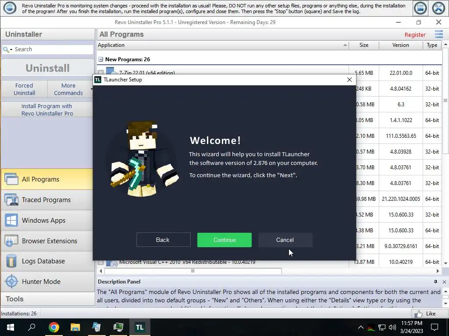Sort by the Application column header
The height and width of the screenshot is (336, 449).
click(222, 45)
